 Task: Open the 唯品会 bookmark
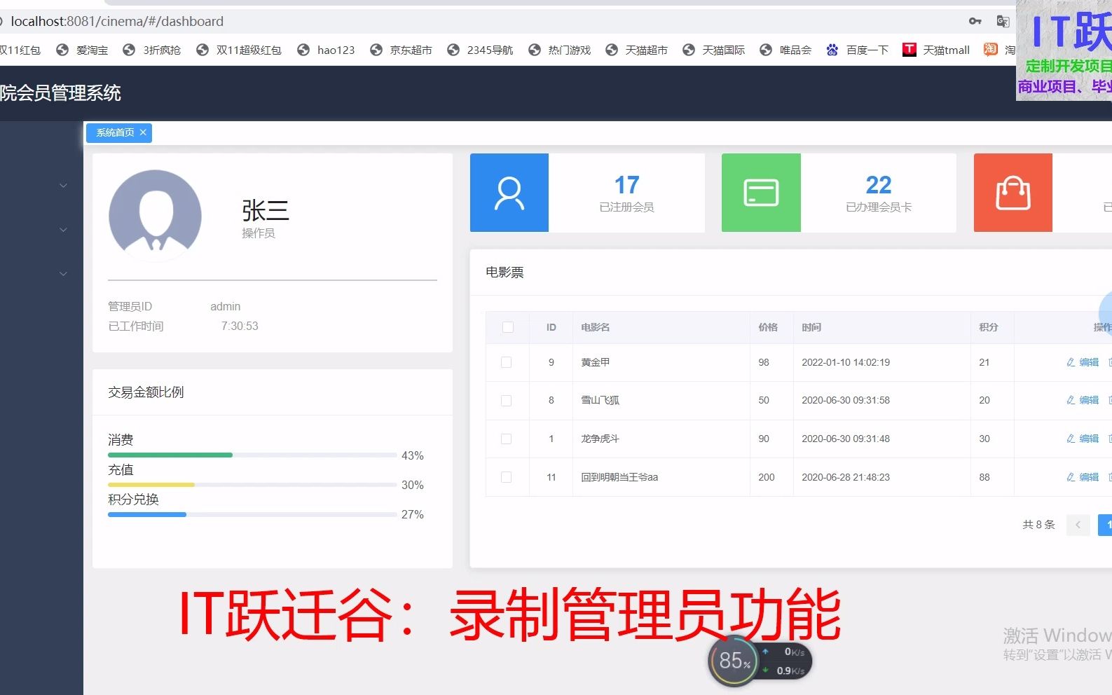[x=786, y=50]
